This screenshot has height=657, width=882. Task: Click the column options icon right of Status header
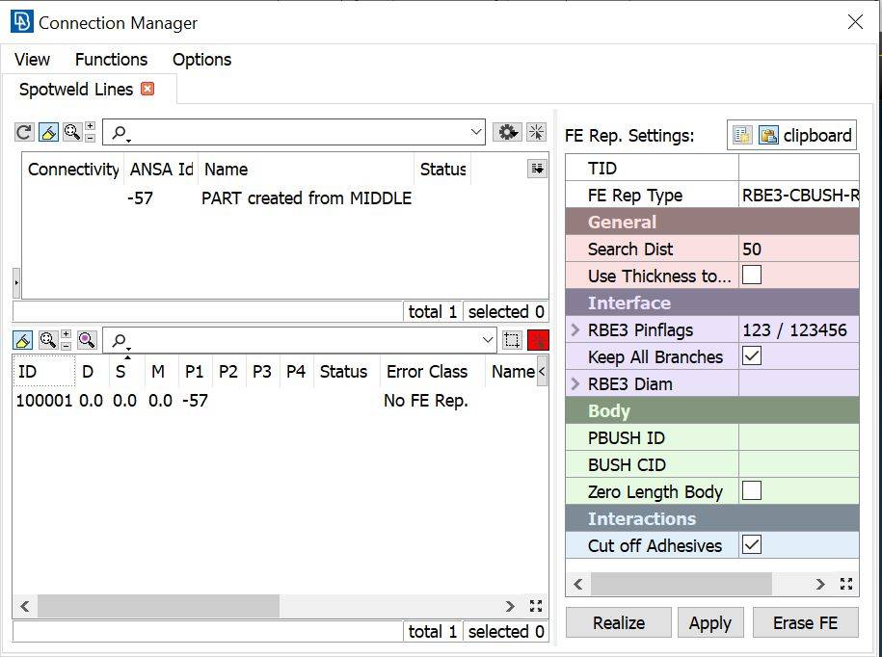coord(537,169)
